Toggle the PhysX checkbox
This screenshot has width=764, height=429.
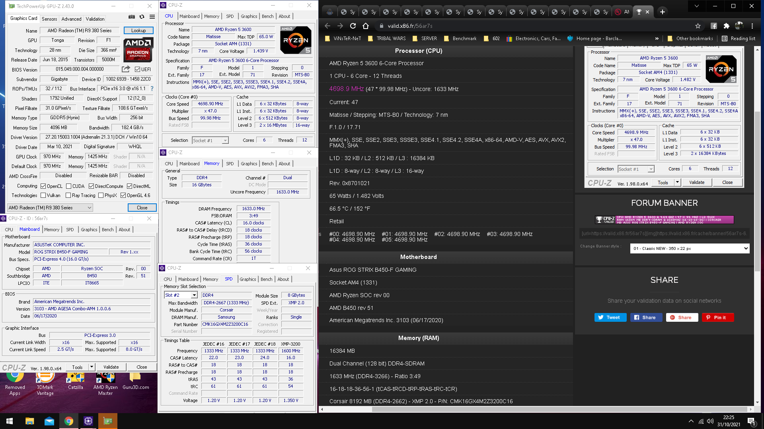point(101,195)
